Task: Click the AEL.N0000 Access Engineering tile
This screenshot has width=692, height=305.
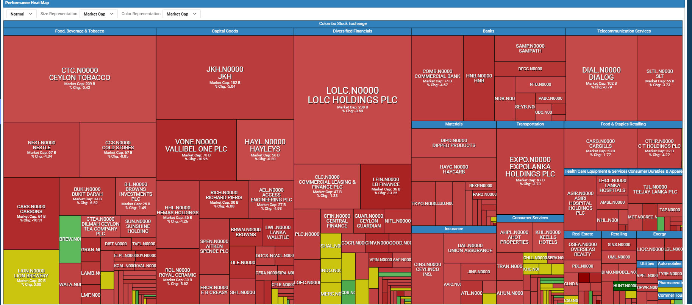Action: click(271, 199)
